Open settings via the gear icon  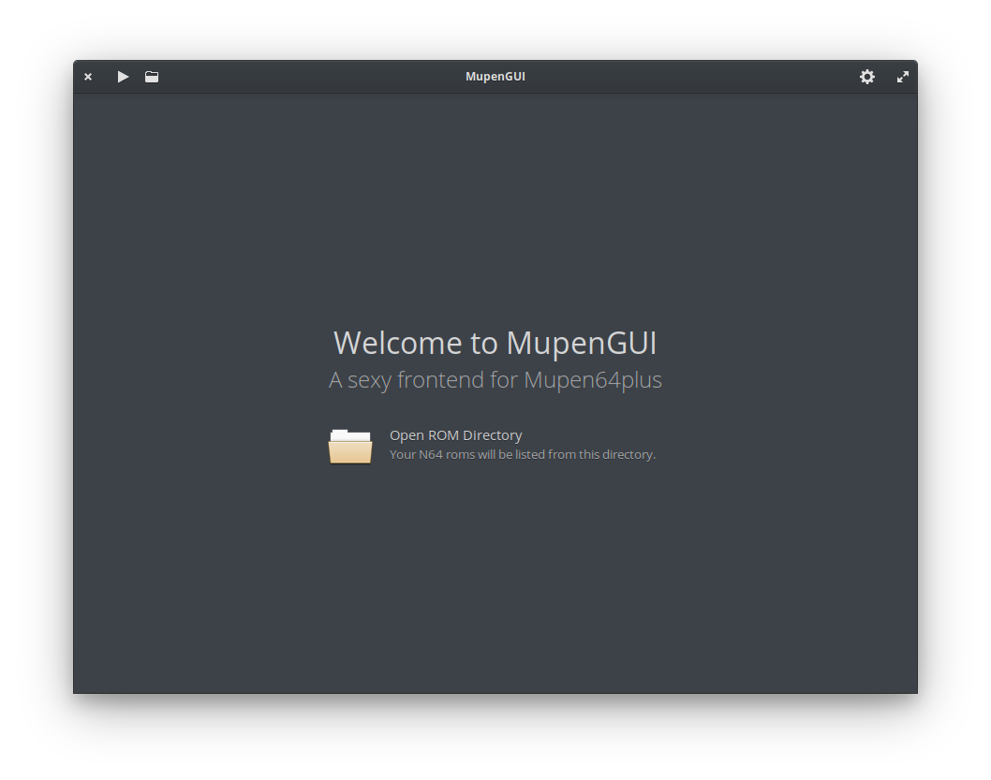[867, 77]
